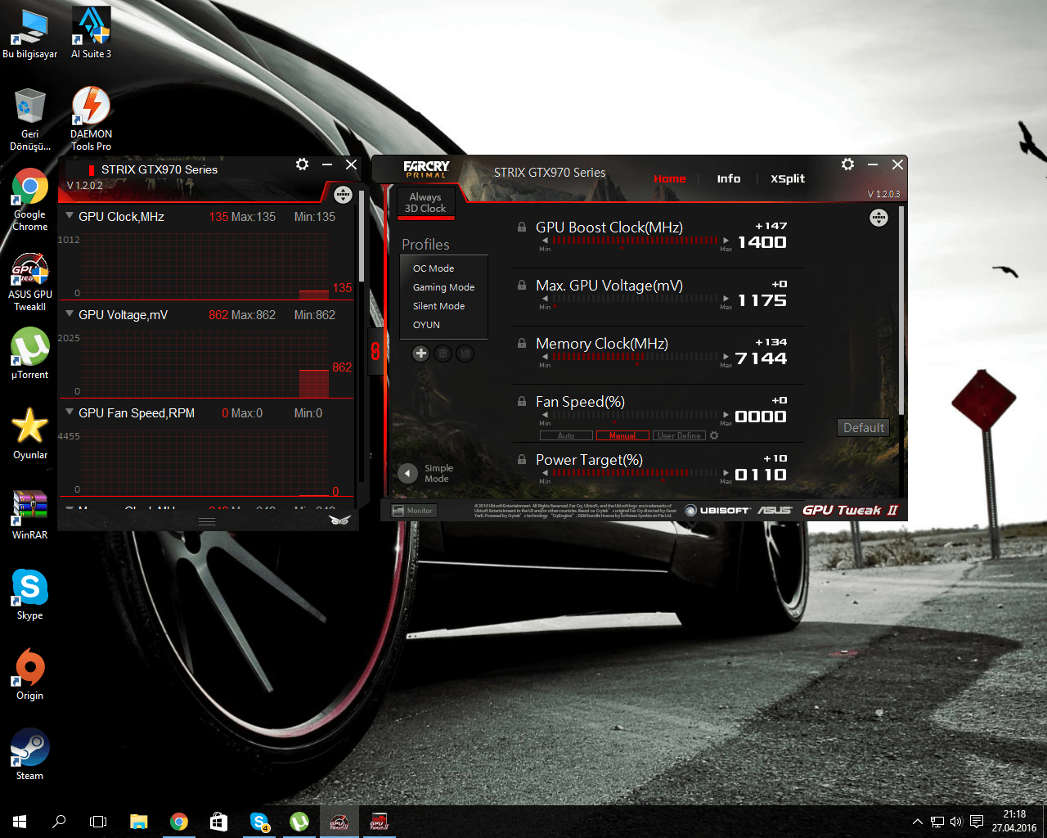Delete the profile with the trash icon
This screenshot has height=838, width=1047.
point(443,354)
